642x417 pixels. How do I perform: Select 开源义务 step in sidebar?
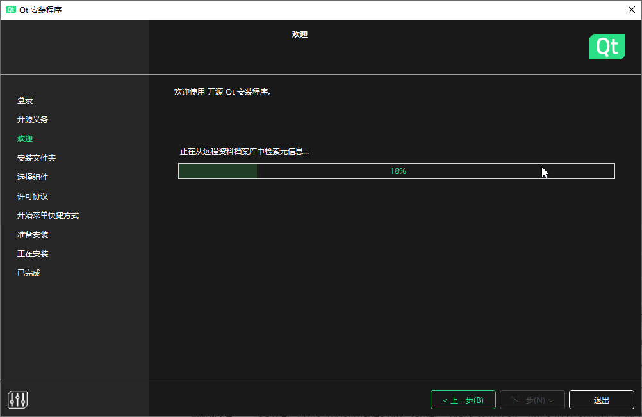point(33,120)
